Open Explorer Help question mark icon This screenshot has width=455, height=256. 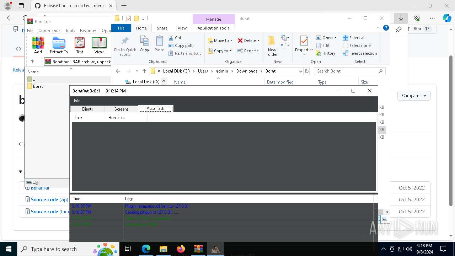pyautogui.click(x=386, y=28)
